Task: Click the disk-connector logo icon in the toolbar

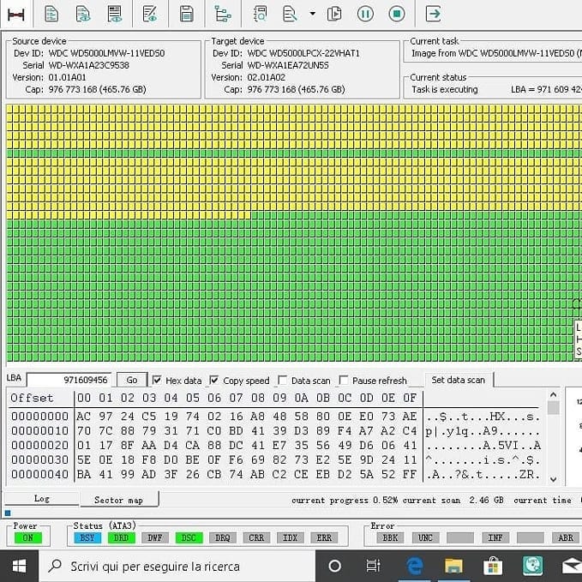Action: (x=16, y=14)
